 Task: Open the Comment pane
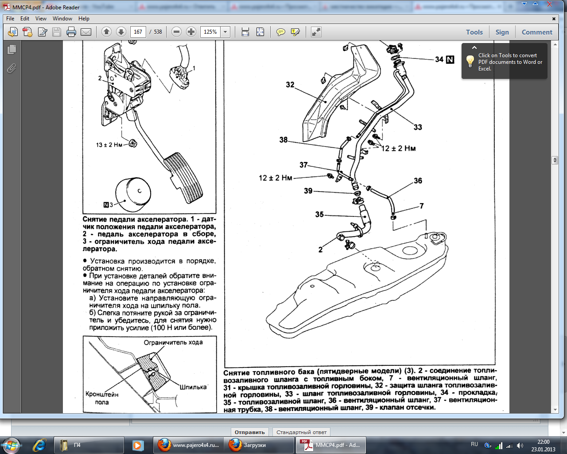click(x=537, y=32)
